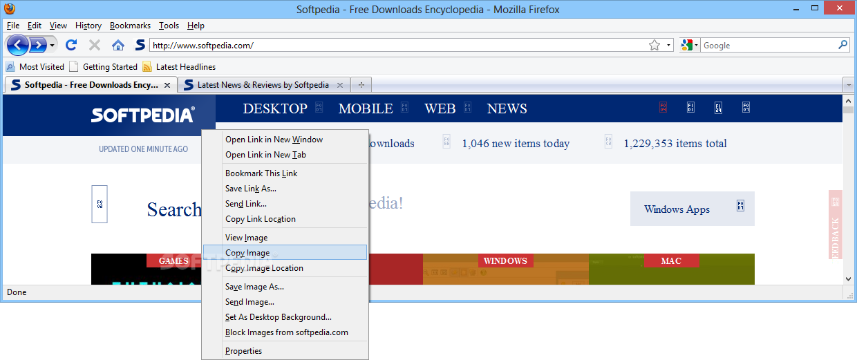857x360 pixels.
Task: Choose Save Image As...
Action: pos(285,287)
